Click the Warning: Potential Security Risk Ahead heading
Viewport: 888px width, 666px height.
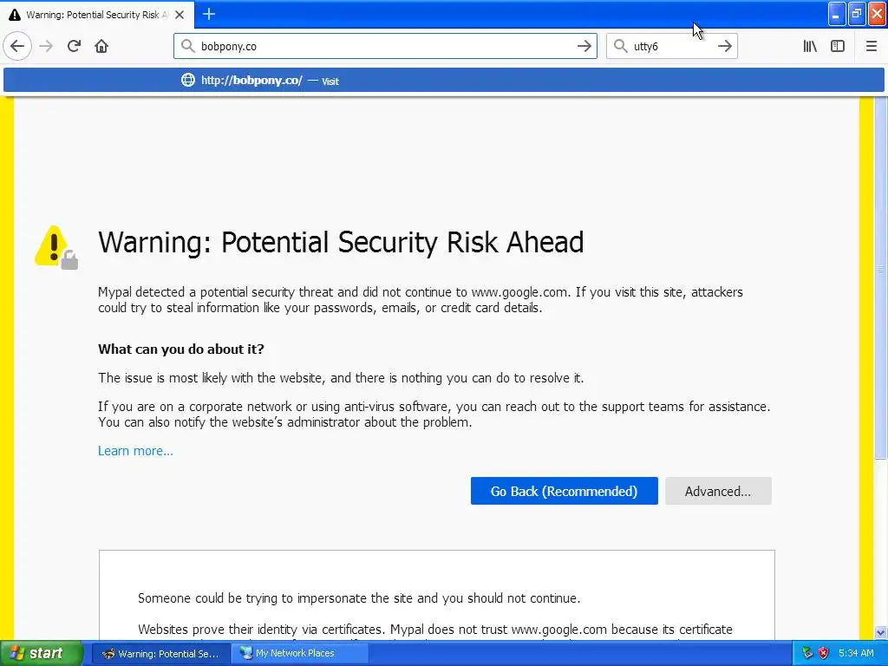(341, 243)
